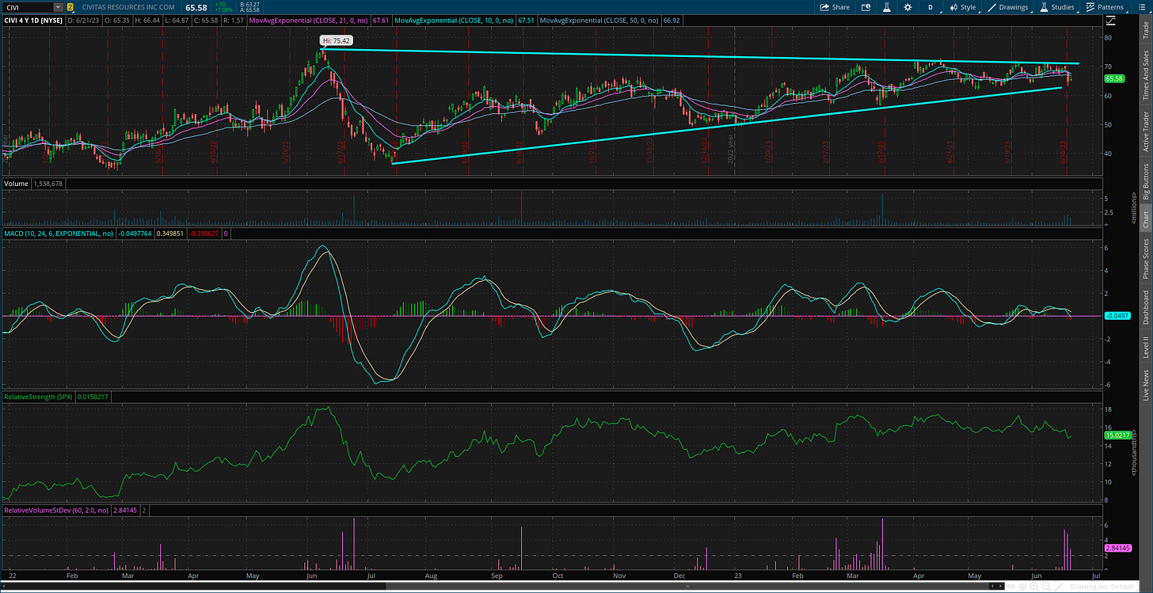1153x593 pixels.
Task: Click the pan arrows icon at bottom
Action: (x=1011, y=587)
